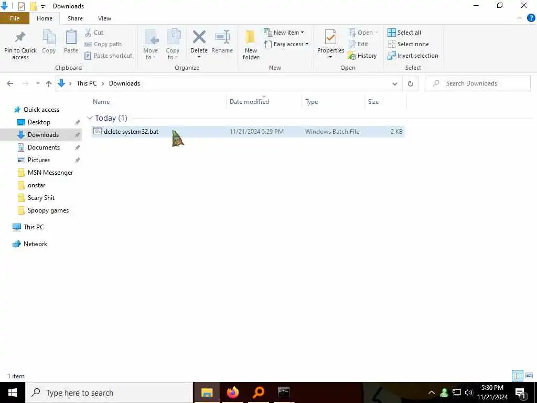Image resolution: width=537 pixels, height=403 pixels.
Task: Expand the Properties dropdown arrow
Action: (330, 57)
